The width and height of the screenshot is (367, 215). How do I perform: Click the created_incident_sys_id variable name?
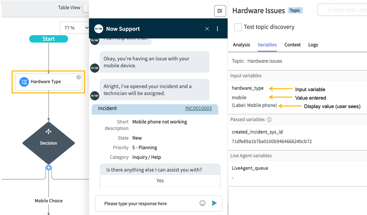(257, 132)
